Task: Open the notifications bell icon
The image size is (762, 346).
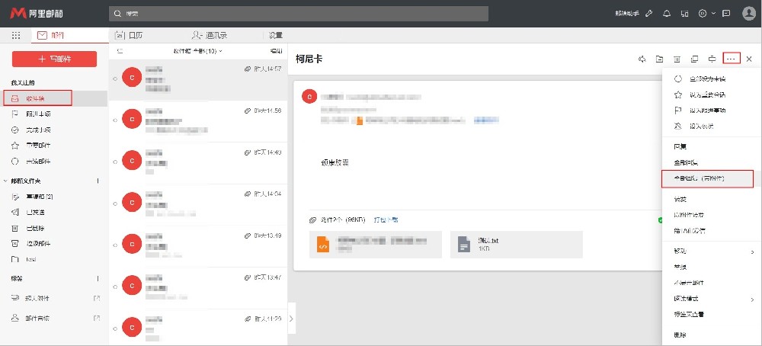Action: click(667, 14)
